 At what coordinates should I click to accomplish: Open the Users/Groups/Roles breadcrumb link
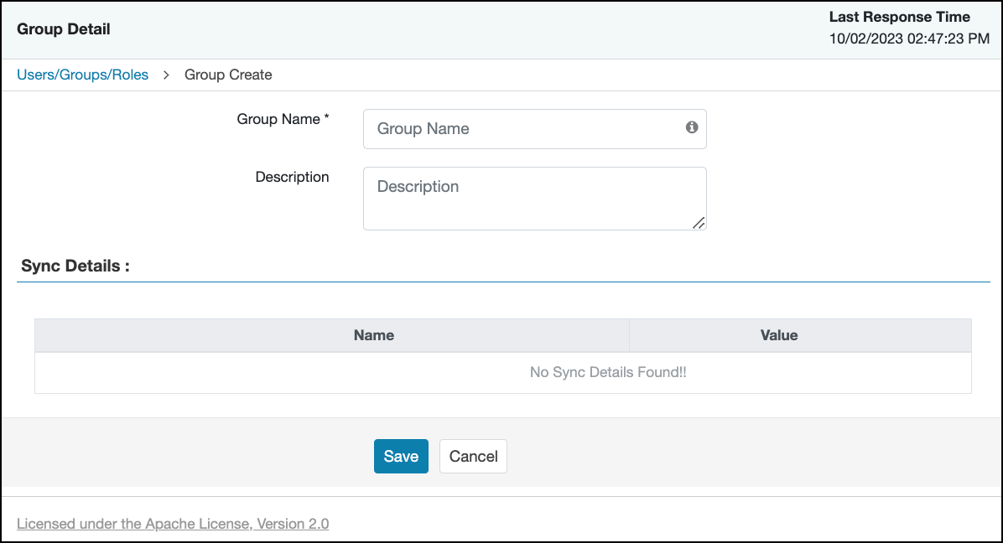[x=82, y=75]
